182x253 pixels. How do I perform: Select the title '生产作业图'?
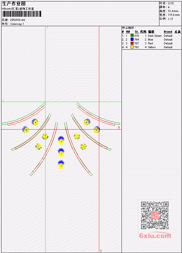[x=14, y=4]
